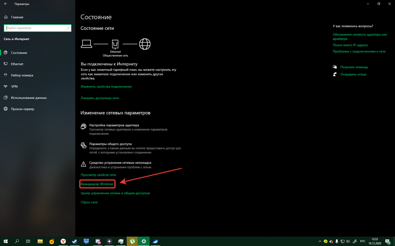Click the Получить помощь chat icon
The height and width of the screenshot is (246, 395).
(x=335, y=67)
